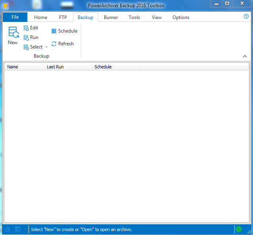Open the View tab
253x235 pixels.
tap(157, 17)
